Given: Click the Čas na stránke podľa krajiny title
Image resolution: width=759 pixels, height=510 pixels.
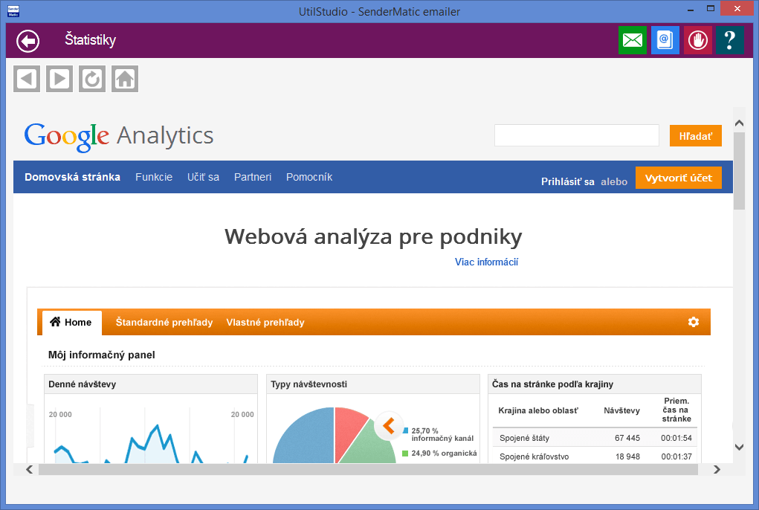Looking at the screenshot, I should click(553, 384).
